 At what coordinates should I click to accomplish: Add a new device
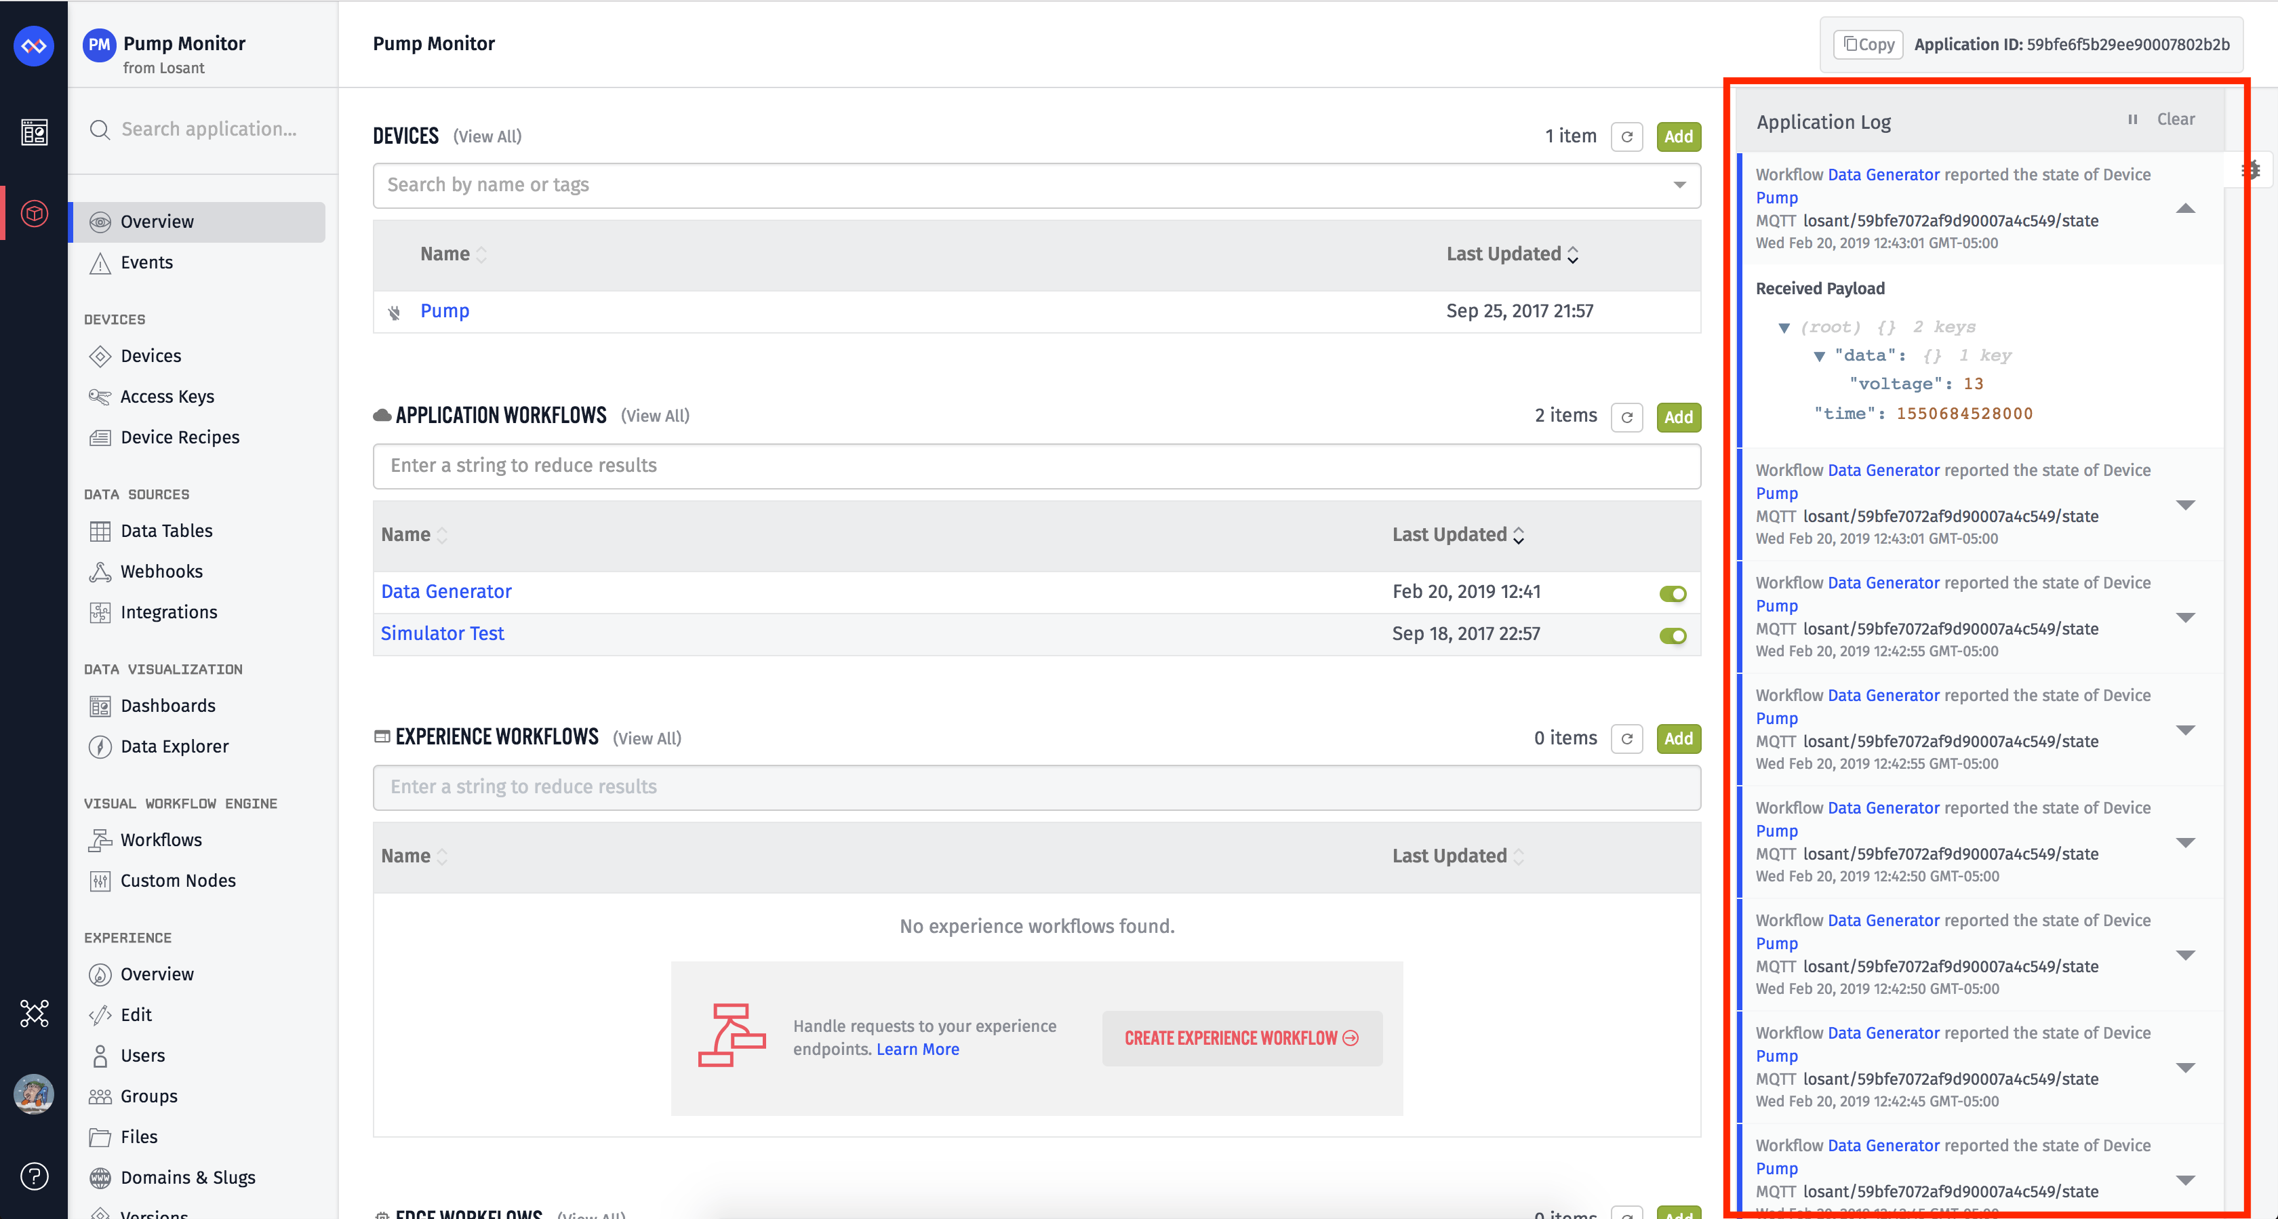(x=1677, y=136)
